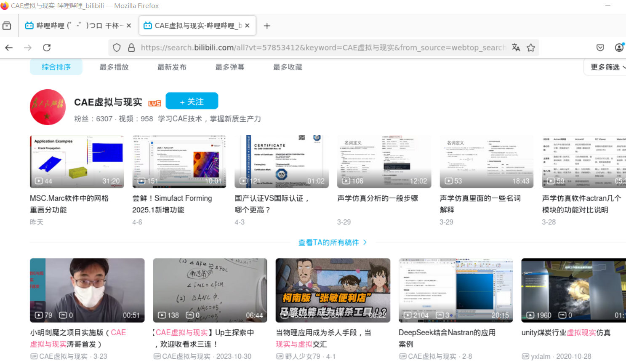Open Firefox recent tabs sidebar icon
Image resolution: width=626 pixels, height=363 pixels.
[x=7, y=26]
